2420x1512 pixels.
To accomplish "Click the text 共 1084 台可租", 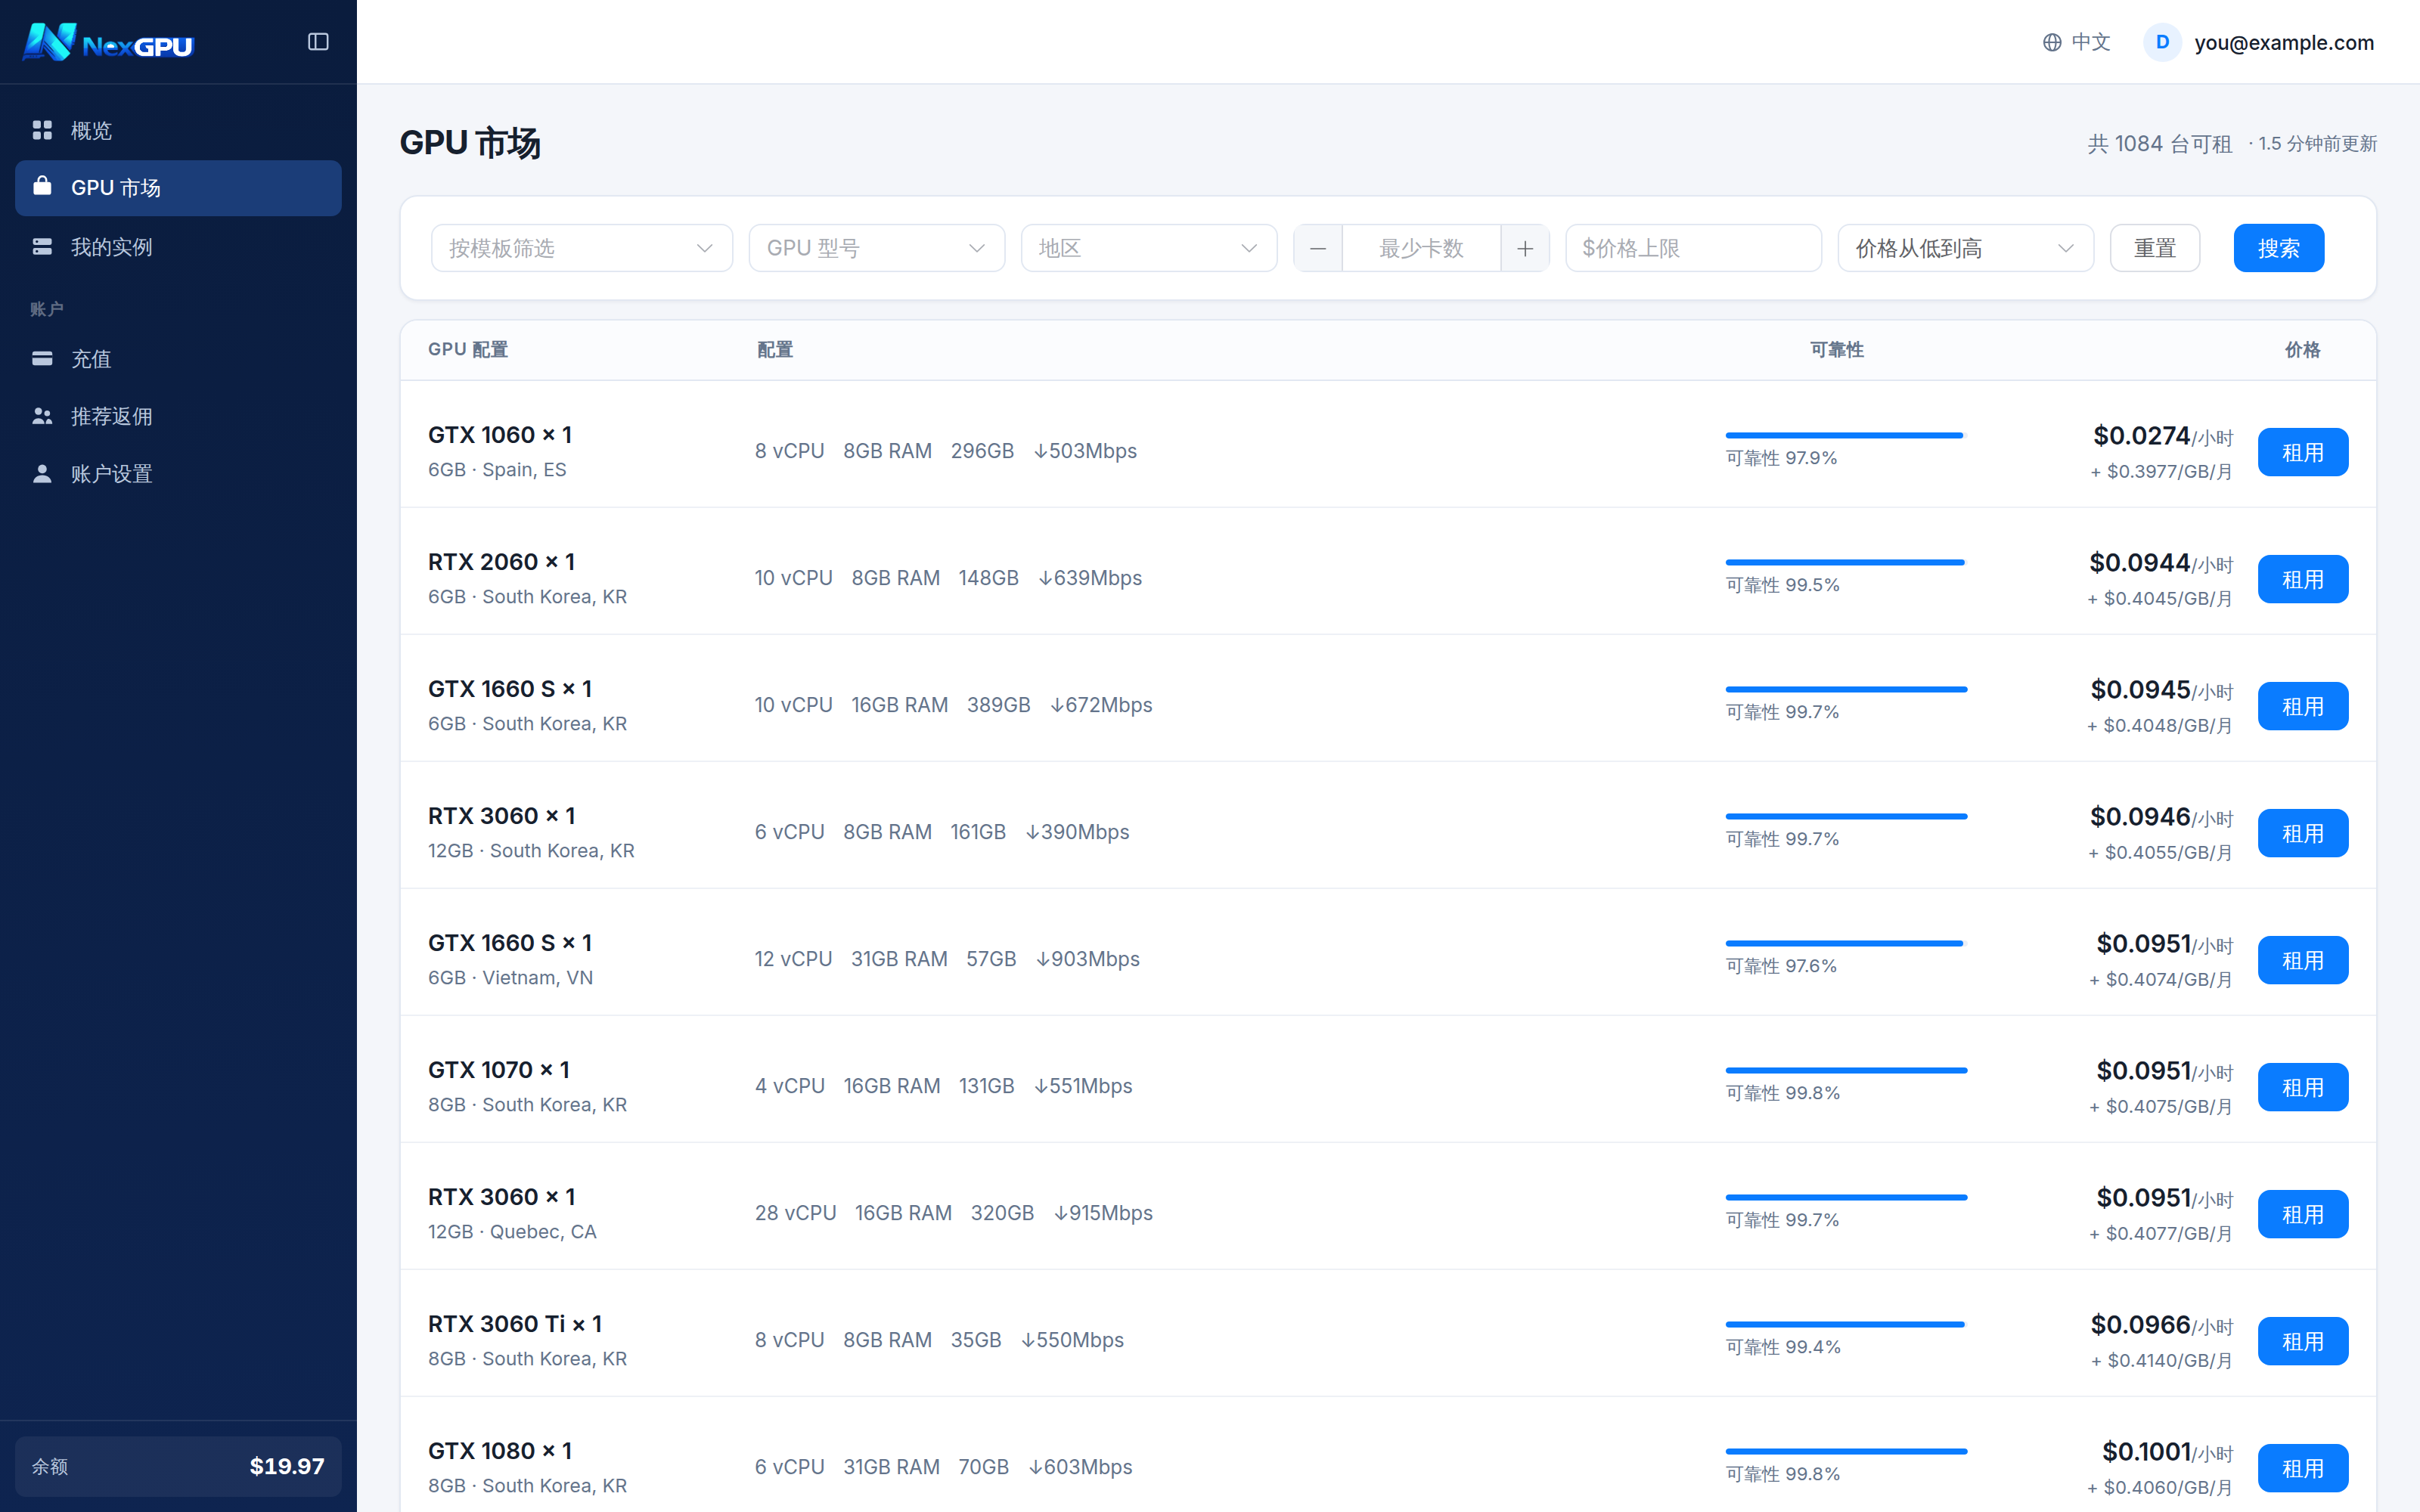I will [2160, 144].
